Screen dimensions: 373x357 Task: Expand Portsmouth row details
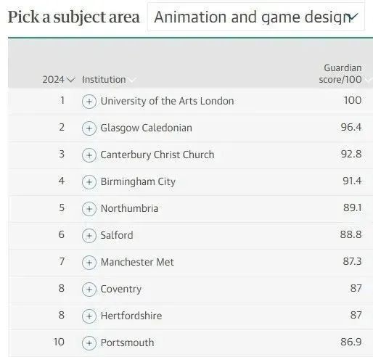(x=89, y=343)
